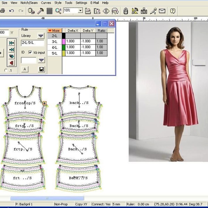Click the running figure icon

point(153,11)
